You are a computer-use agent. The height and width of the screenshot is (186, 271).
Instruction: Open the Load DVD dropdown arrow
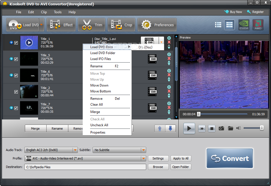[41, 25]
